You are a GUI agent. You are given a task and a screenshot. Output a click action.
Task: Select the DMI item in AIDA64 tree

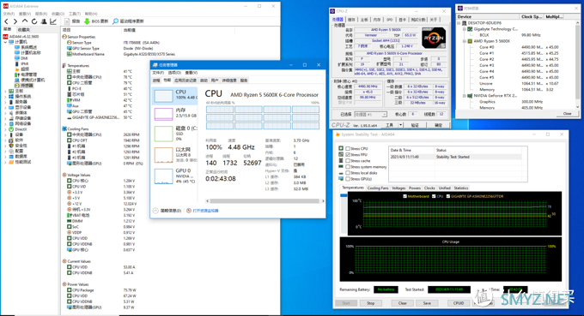pos(21,58)
